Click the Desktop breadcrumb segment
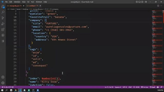 click(25, 9)
